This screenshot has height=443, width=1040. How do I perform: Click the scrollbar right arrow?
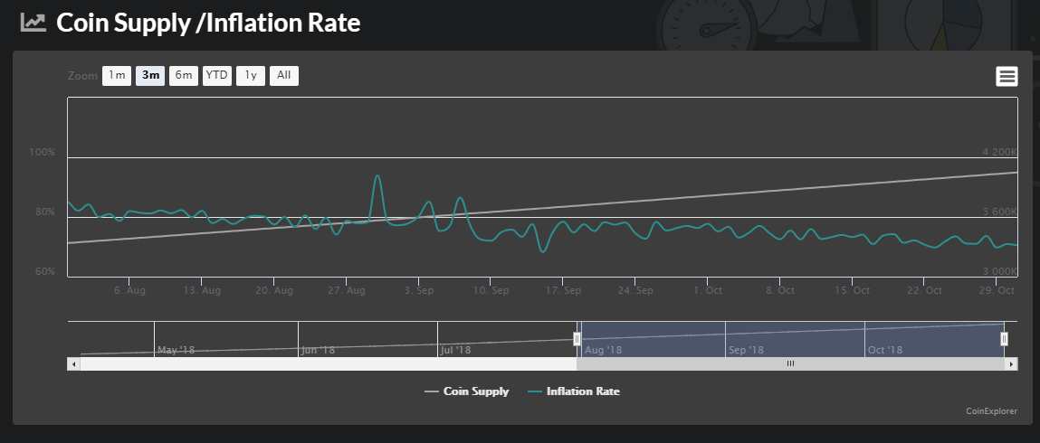pyautogui.click(x=1011, y=364)
